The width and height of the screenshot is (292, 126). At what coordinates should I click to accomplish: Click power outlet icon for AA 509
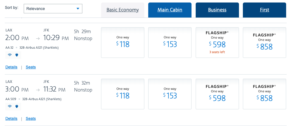(17, 106)
